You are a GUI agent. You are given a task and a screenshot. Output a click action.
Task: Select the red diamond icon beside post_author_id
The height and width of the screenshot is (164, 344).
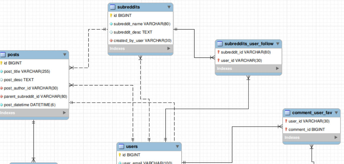click(x=1, y=88)
